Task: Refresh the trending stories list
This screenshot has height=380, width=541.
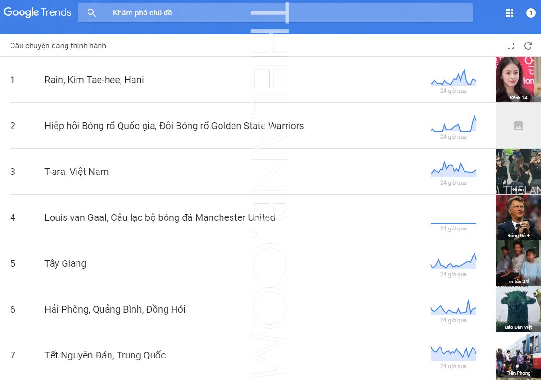Action: coord(528,46)
